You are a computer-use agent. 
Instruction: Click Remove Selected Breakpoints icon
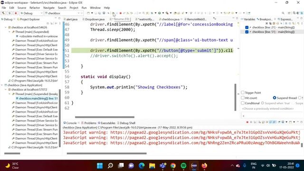click(266, 23)
